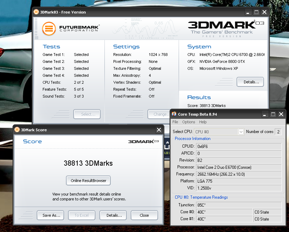Screen dimensions: 289x232
Task: Click Save As... in Score dialog
Action: click(x=50, y=215)
